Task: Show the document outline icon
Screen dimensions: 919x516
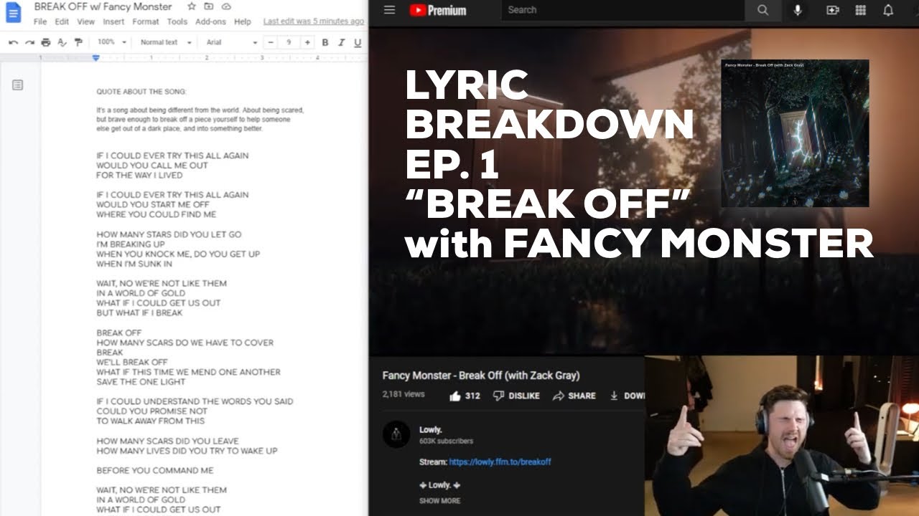Action: [18, 85]
